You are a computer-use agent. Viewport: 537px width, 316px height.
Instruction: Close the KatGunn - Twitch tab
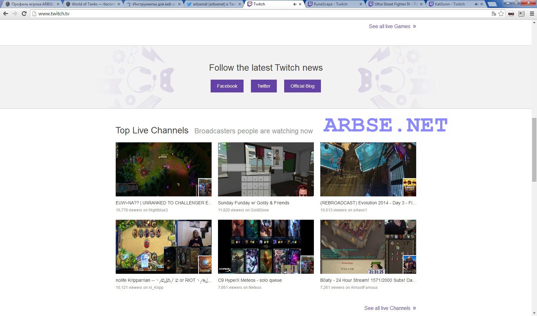(482, 4)
